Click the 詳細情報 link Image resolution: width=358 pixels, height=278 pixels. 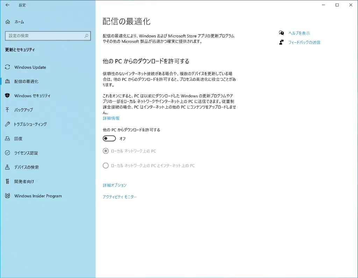[x=111, y=119]
